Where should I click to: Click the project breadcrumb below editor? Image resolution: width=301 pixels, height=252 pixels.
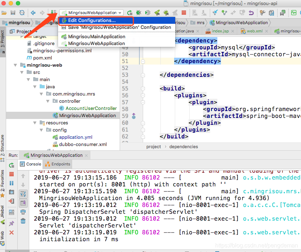[x=153, y=147]
